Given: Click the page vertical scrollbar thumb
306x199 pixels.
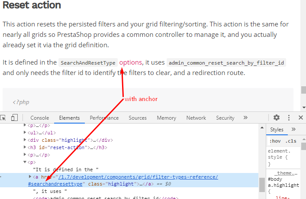Looking at the screenshot, I should [303, 90].
